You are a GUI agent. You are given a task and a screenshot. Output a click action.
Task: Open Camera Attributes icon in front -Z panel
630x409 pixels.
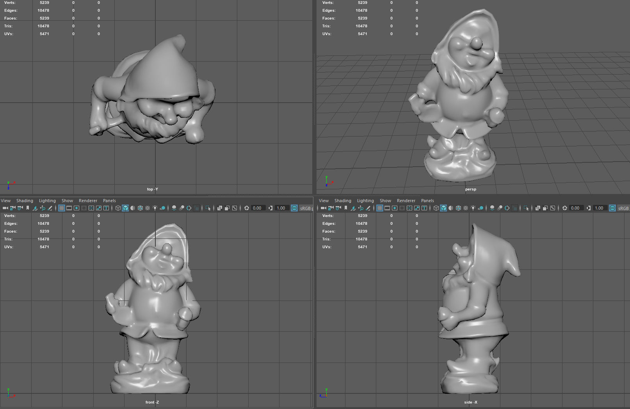coord(20,208)
